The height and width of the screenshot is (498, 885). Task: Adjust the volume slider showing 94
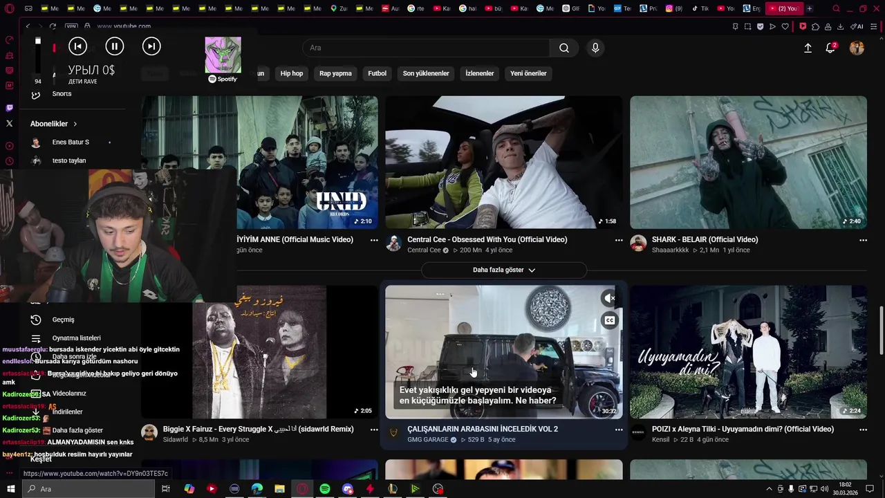38,57
